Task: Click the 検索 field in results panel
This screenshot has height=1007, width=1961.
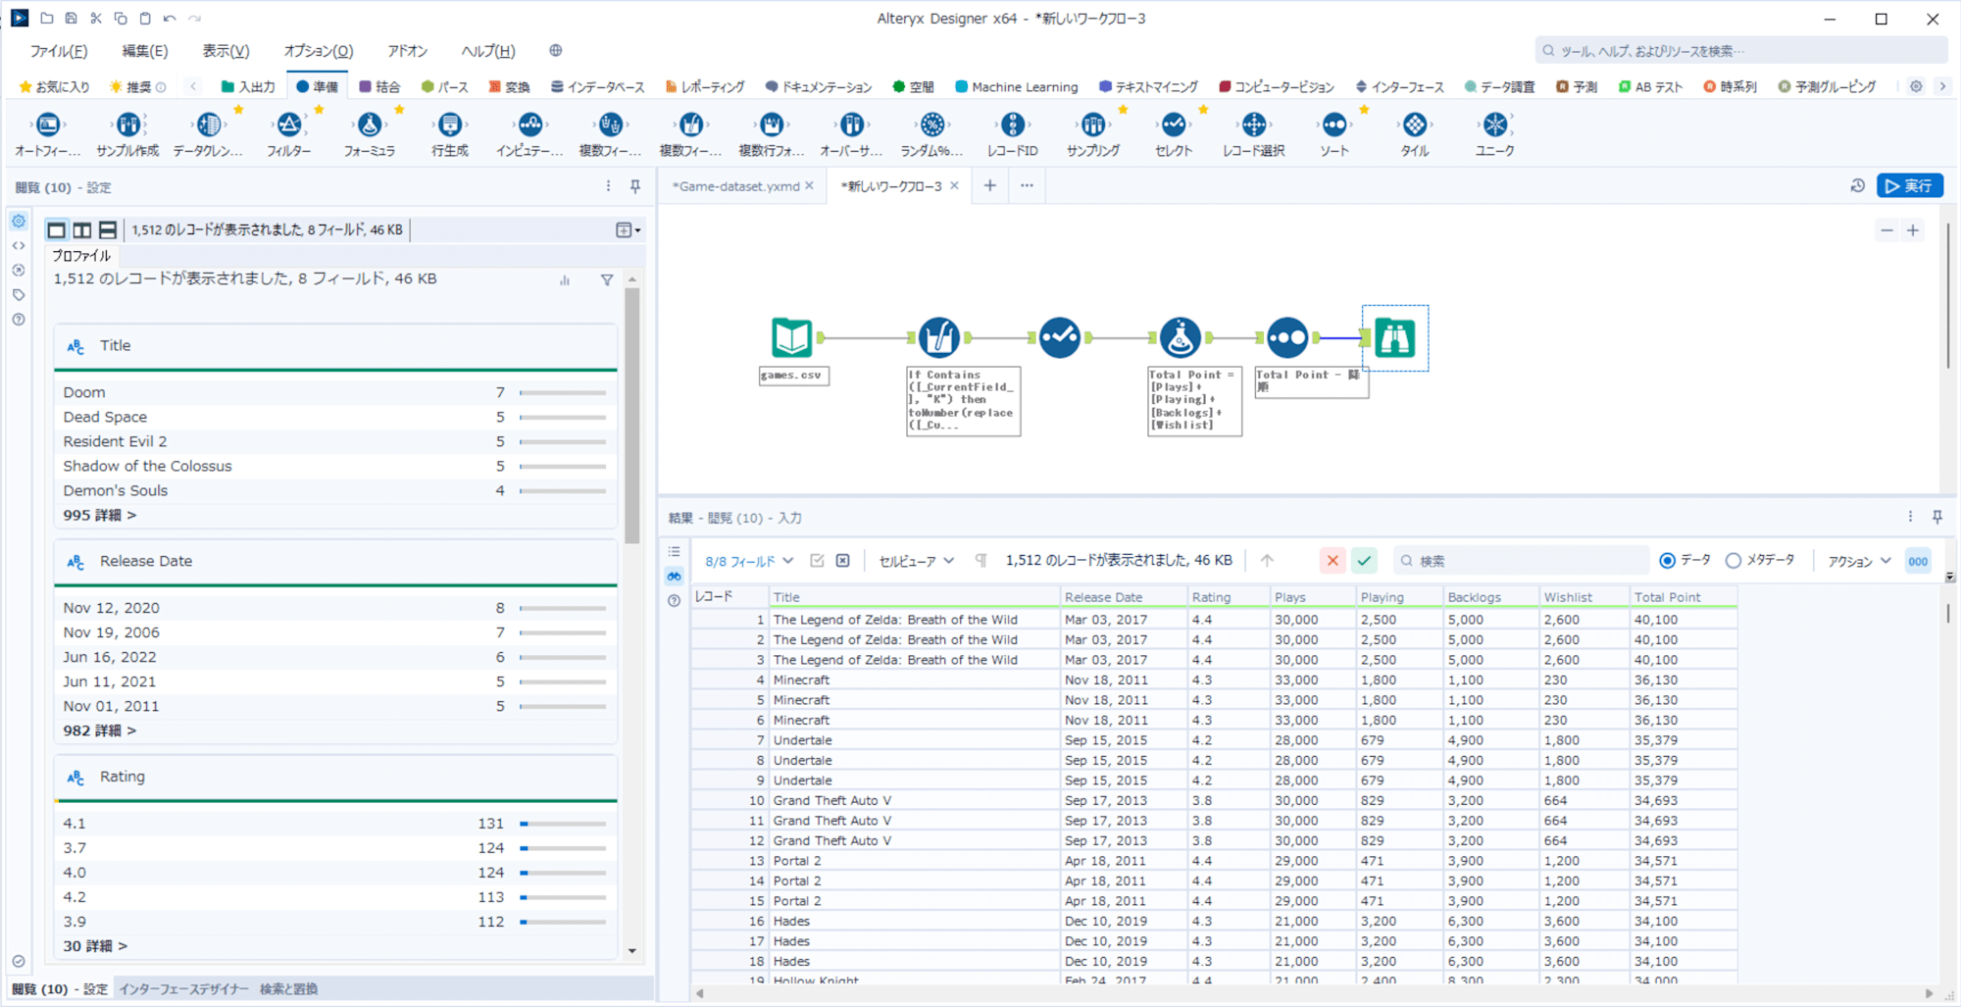Action: click(x=1522, y=561)
